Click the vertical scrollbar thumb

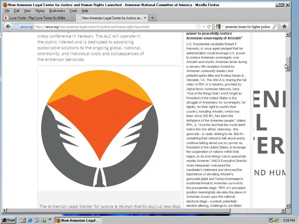pos(288,64)
